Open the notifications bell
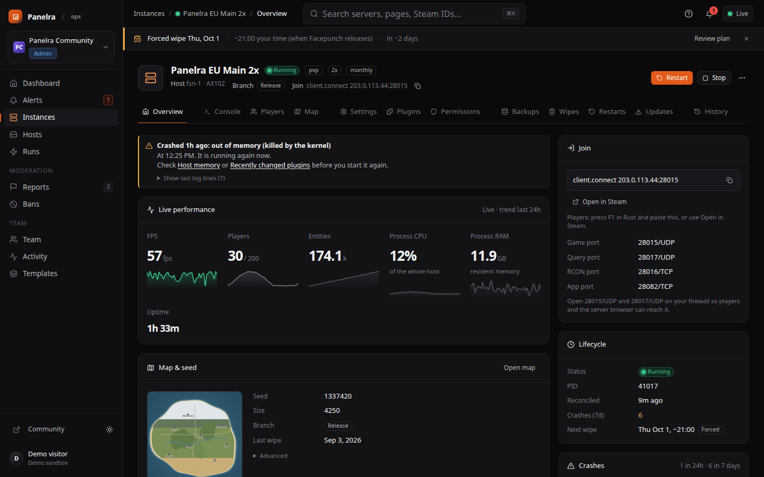This screenshot has height=477, width=764. click(710, 14)
